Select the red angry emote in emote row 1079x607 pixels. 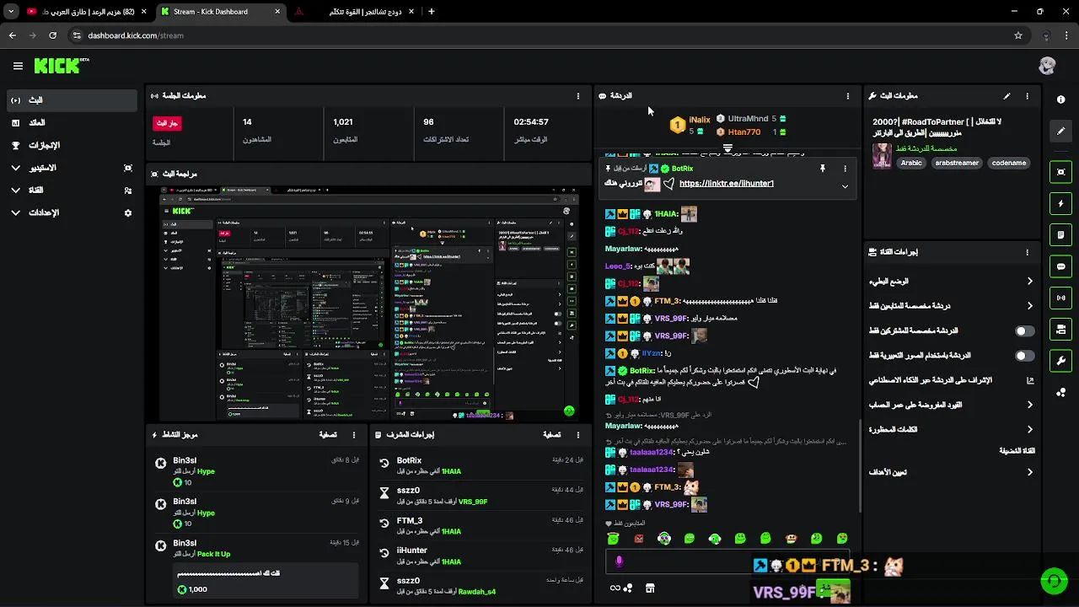[639, 539]
